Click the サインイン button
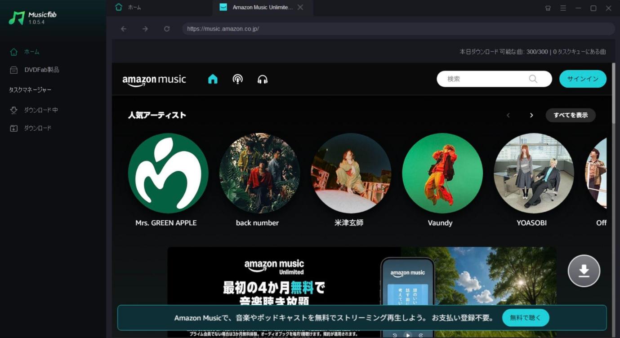This screenshot has width=620, height=338. [583, 79]
